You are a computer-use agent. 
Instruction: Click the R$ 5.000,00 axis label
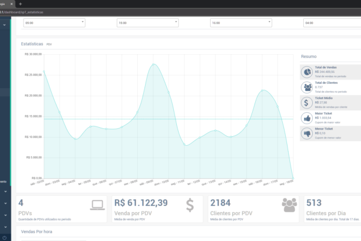click(34, 157)
